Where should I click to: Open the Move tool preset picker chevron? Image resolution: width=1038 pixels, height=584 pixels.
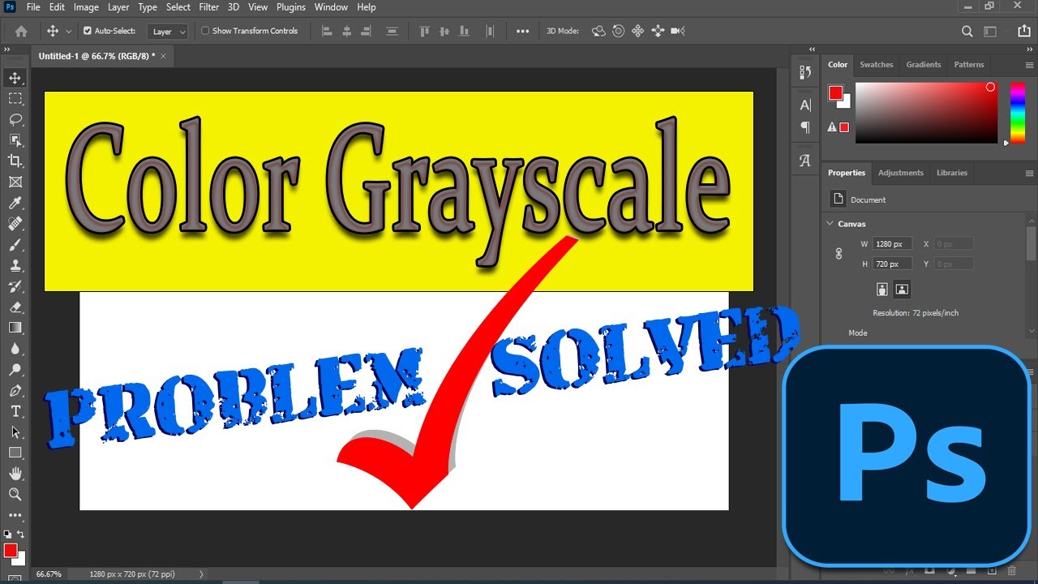(x=68, y=31)
